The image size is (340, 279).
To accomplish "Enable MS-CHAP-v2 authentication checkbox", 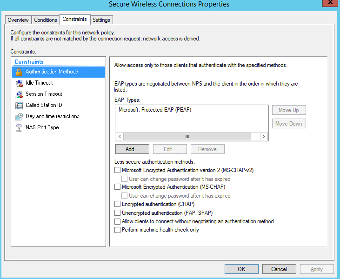I will (117, 171).
